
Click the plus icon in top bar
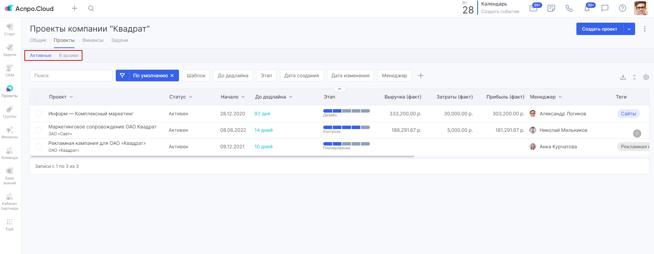(x=75, y=8)
